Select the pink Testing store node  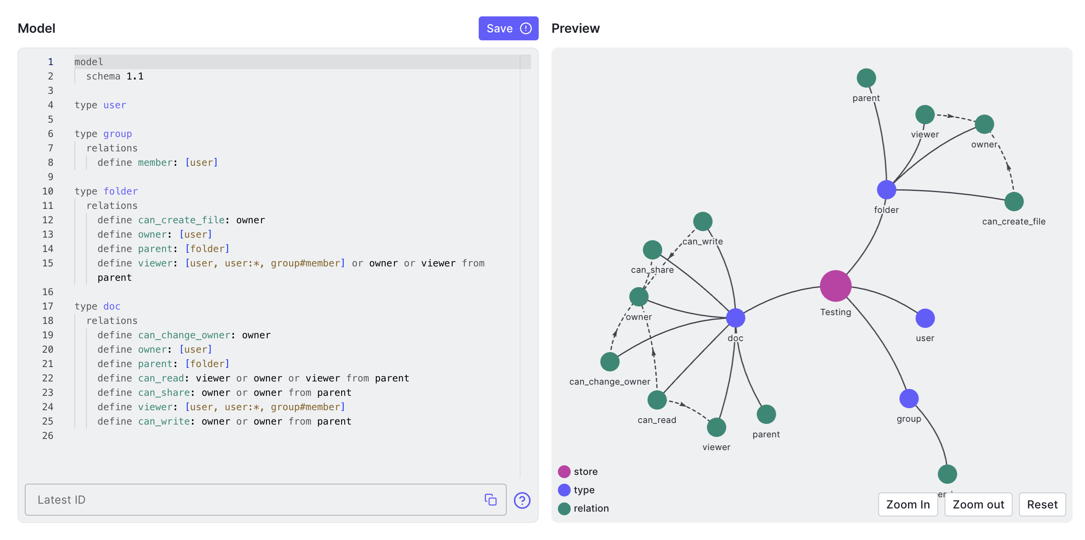pyautogui.click(x=836, y=286)
